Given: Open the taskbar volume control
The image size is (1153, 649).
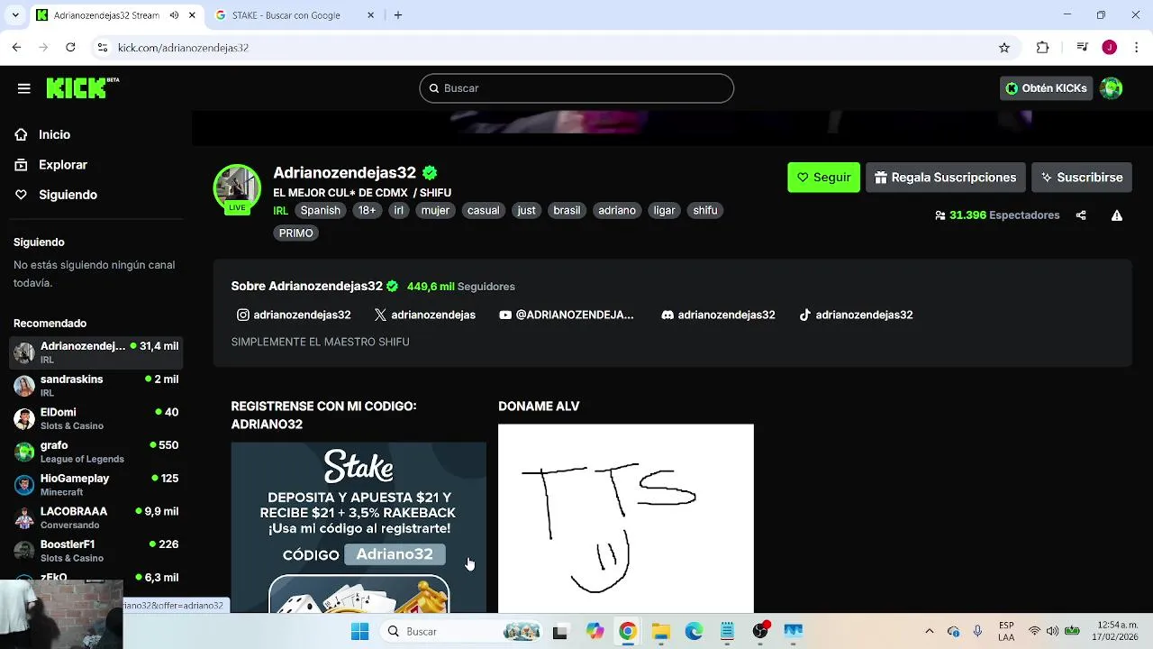Looking at the screenshot, I should [1054, 631].
